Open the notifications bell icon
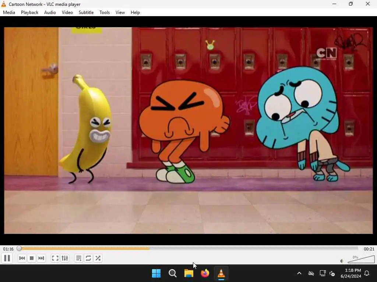The image size is (377, 282). tap(367, 273)
